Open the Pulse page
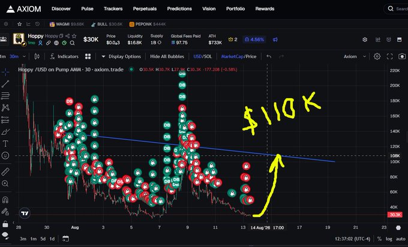Viewport: 408px width, 247px height. [87, 8]
